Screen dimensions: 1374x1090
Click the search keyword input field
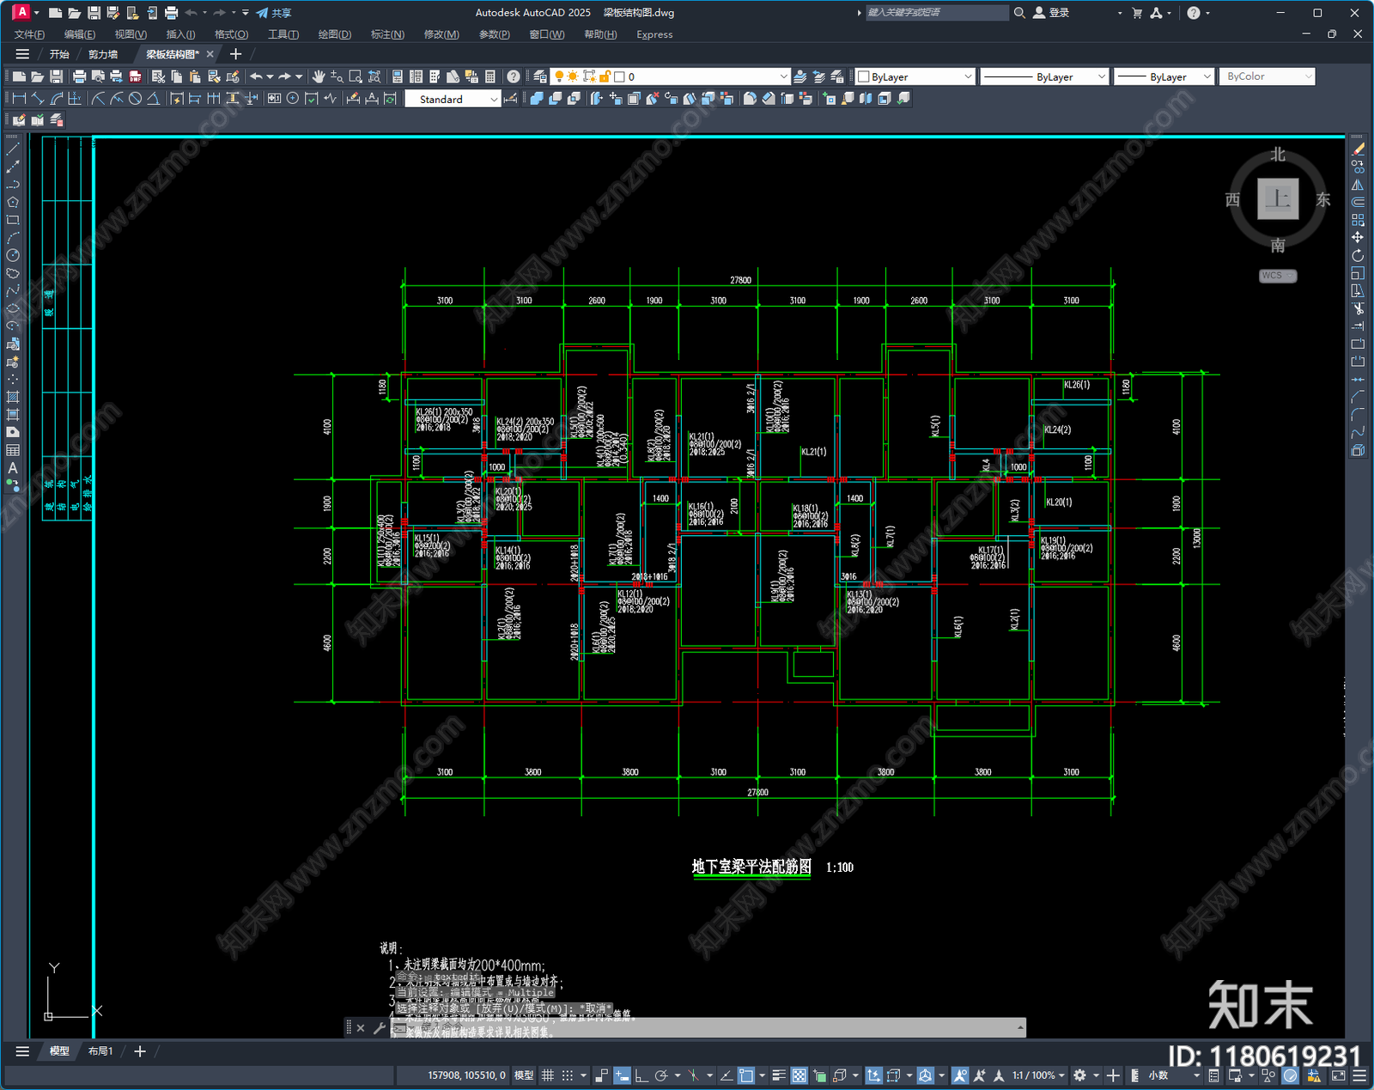[x=937, y=13]
